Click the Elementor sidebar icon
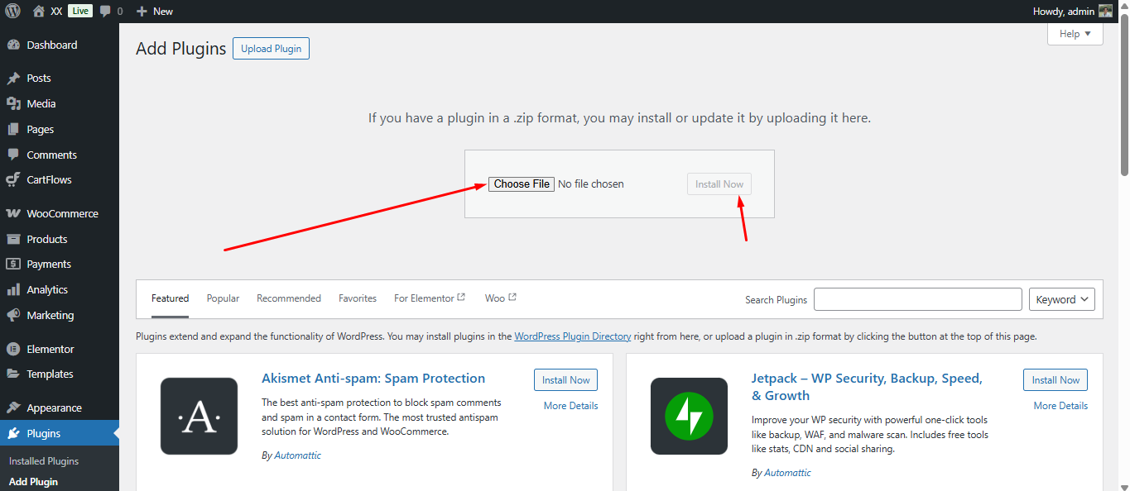1130x491 pixels. point(13,349)
